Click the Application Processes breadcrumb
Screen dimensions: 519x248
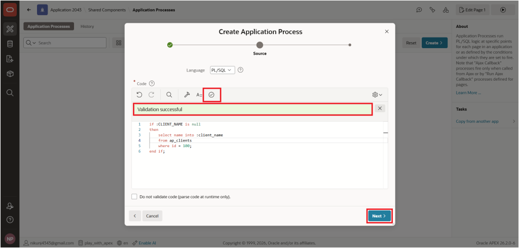[x=154, y=10]
